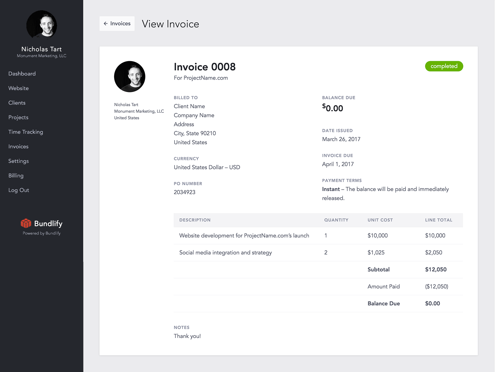The width and height of the screenshot is (495, 372).
Task: Select the Social media integration line item
Action: tap(225, 253)
